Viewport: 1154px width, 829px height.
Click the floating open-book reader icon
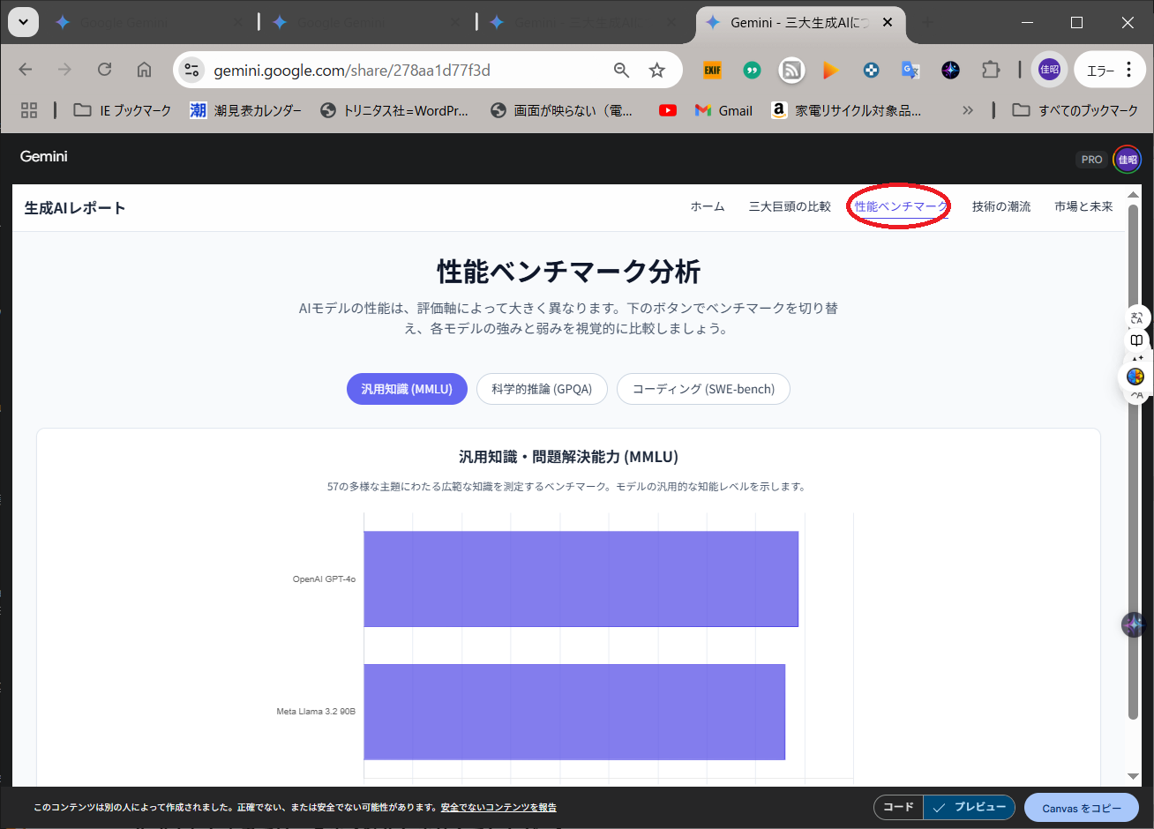[x=1136, y=340]
